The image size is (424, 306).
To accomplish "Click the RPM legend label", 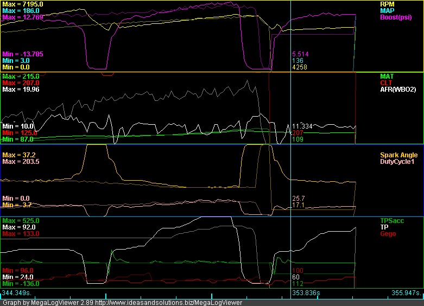I will [387, 4].
